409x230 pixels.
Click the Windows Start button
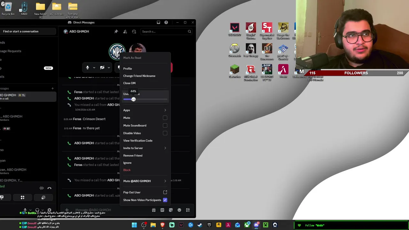tap(134, 225)
